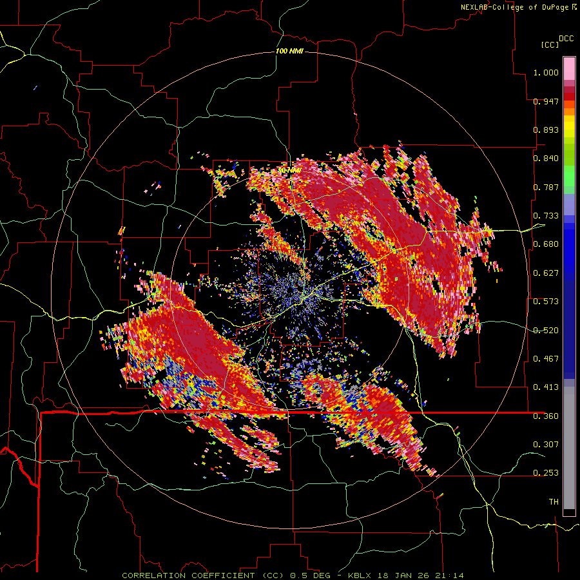Viewport: 580px width, 580px height.
Task: Select the 0.467 scale value
Action: (546, 358)
